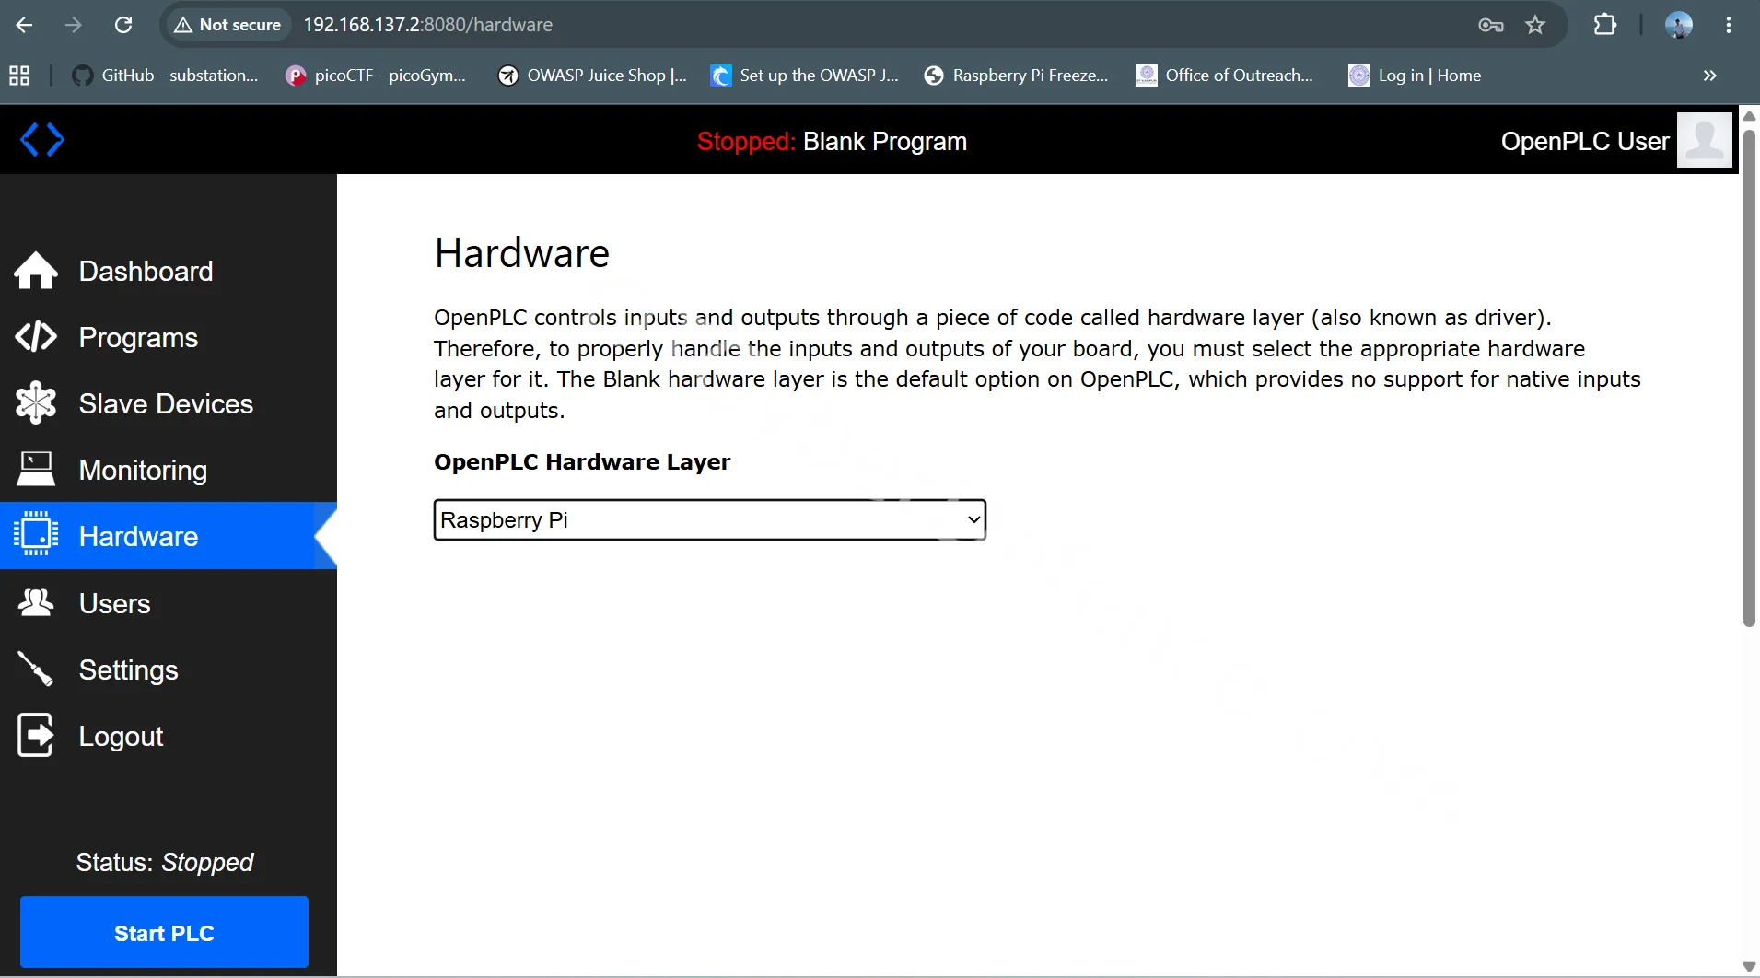Screen dimensions: 1760x978
Task: Open the Users menu item
Action: (x=169, y=603)
